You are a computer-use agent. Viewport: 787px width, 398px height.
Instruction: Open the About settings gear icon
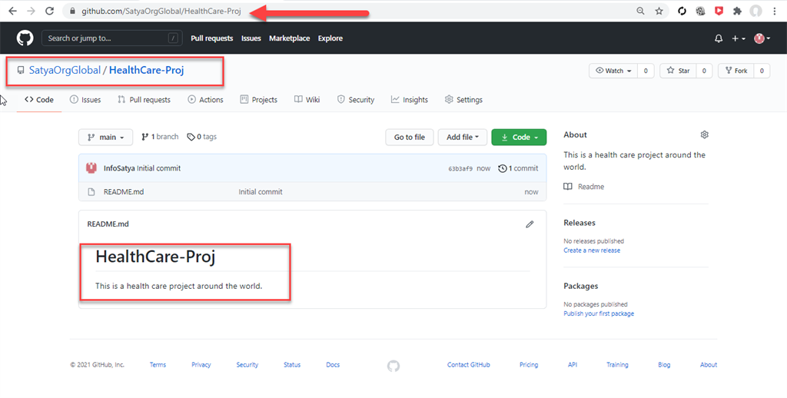pos(704,134)
